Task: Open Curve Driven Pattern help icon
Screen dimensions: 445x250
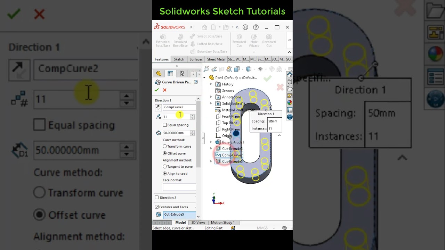Action: [196, 82]
